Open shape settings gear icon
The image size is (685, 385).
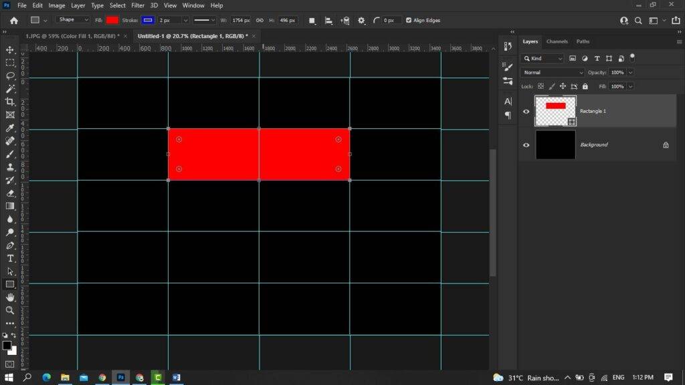pos(361,21)
